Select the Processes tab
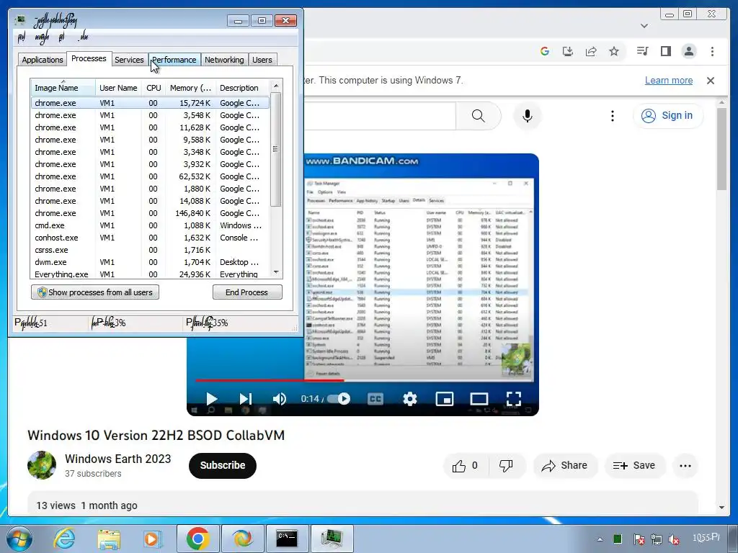Screen dimensions: 738x553 tap(89, 59)
